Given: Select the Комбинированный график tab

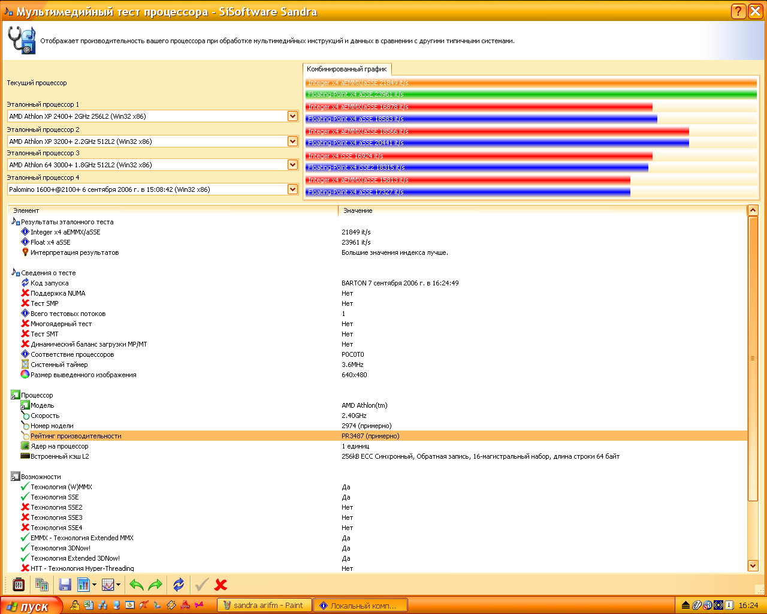Looking at the screenshot, I should [x=347, y=69].
